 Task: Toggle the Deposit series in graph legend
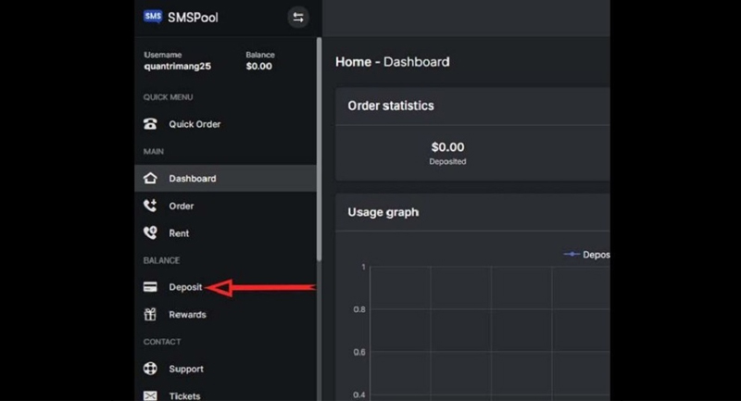[x=586, y=255]
